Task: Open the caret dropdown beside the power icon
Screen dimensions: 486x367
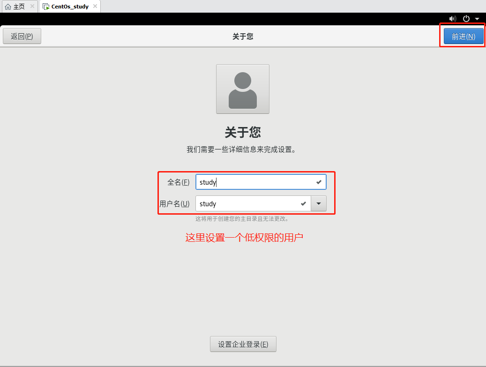Action: (477, 19)
